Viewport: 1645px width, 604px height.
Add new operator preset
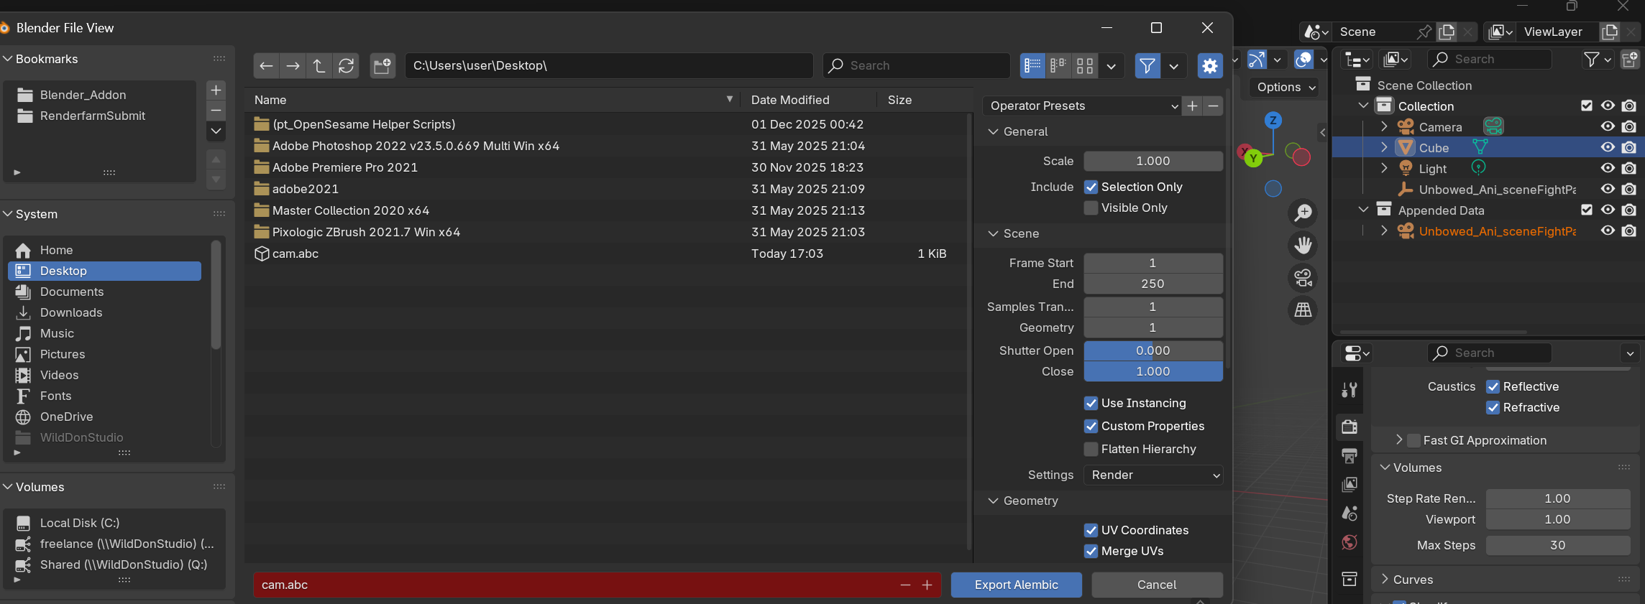1192,106
